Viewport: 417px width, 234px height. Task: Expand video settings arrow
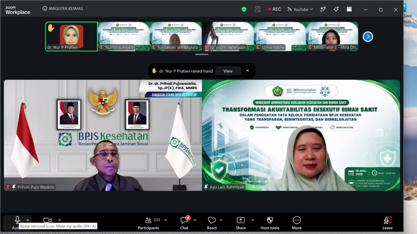[59, 220]
